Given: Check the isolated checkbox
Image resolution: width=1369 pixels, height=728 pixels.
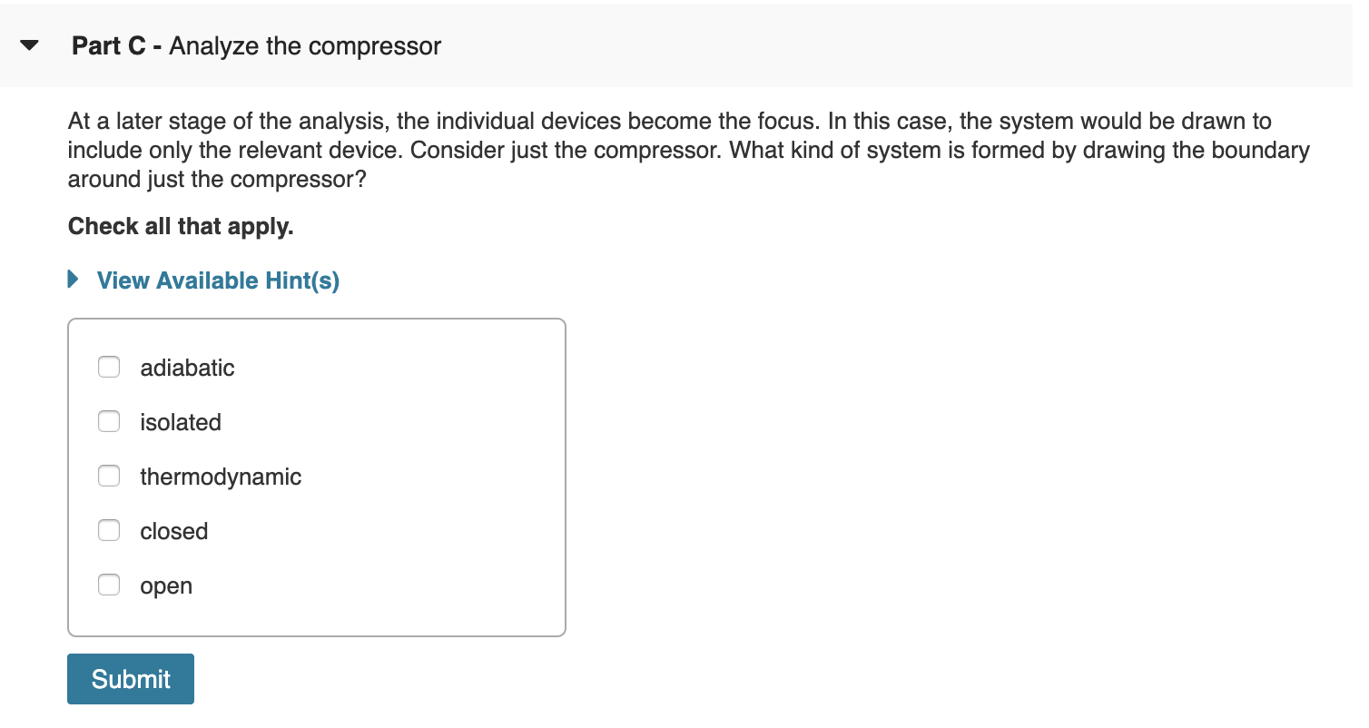Looking at the screenshot, I should tap(108, 421).
